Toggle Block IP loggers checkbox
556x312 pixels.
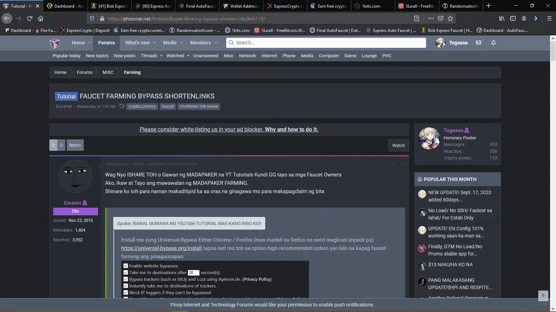tap(126, 293)
